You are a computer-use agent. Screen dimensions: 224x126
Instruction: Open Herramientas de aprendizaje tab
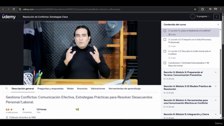(125, 89)
